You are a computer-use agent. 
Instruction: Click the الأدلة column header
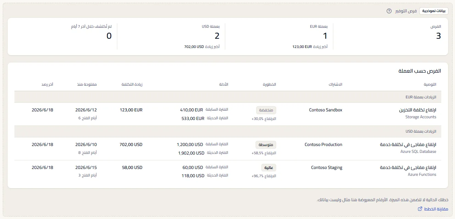[224, 84]
